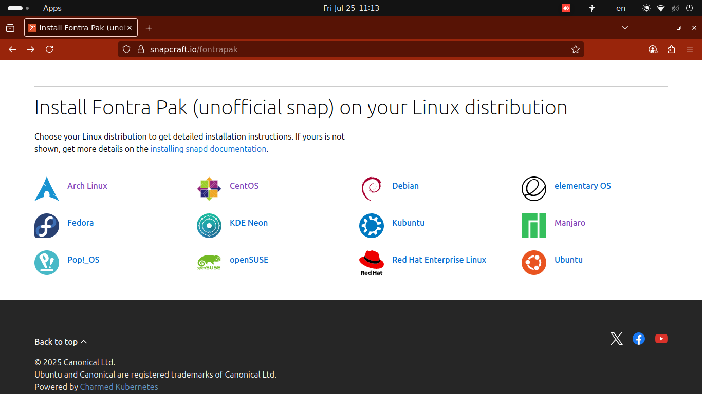
Task: Click the Pop!_OS logo icon
Action: coord(47,263)
